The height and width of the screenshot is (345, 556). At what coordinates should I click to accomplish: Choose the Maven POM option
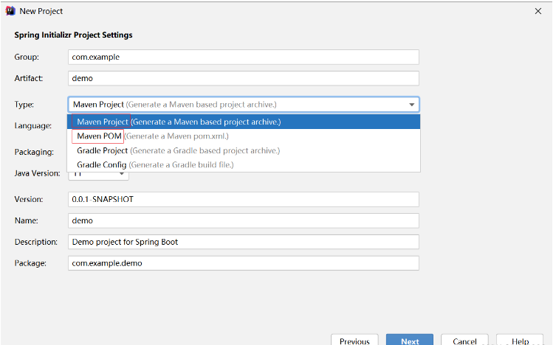[x=99, y=136]
